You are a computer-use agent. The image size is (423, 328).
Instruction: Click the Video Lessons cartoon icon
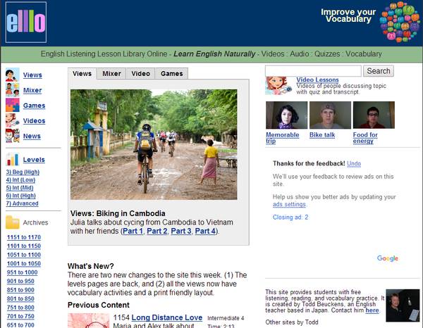278,85
